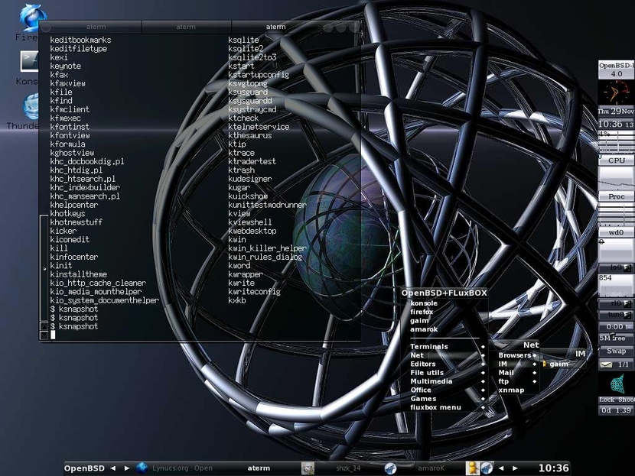The height and width of the screenshot is (476, 635).
Task: Switch to the second aterm tab
Action: tap(186, 27)
